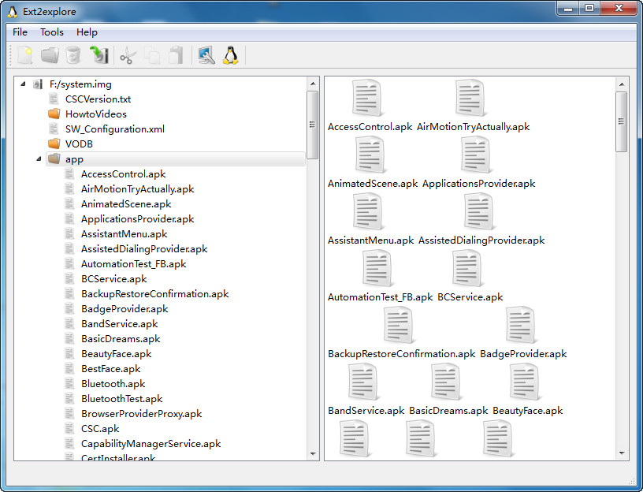Image resolution: width=643 pixels, height=492 pixels.
Task: Select BandService.apk in the left tree
Action: (x=119, y=324)
